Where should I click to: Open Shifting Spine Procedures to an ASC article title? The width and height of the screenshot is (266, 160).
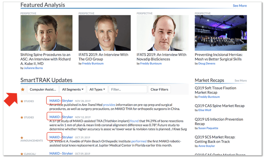tap(46, 59)
